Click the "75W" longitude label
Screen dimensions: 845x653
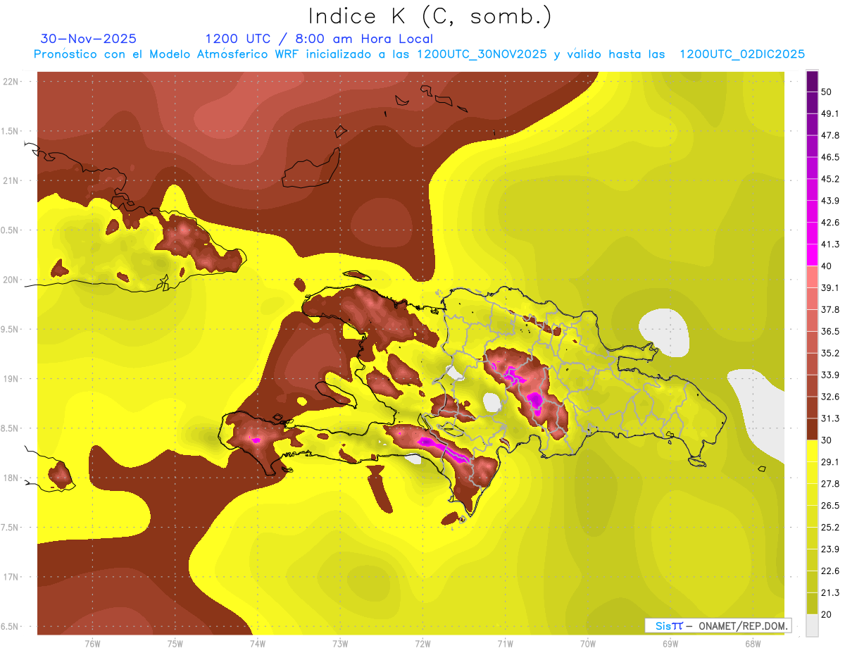175,644
